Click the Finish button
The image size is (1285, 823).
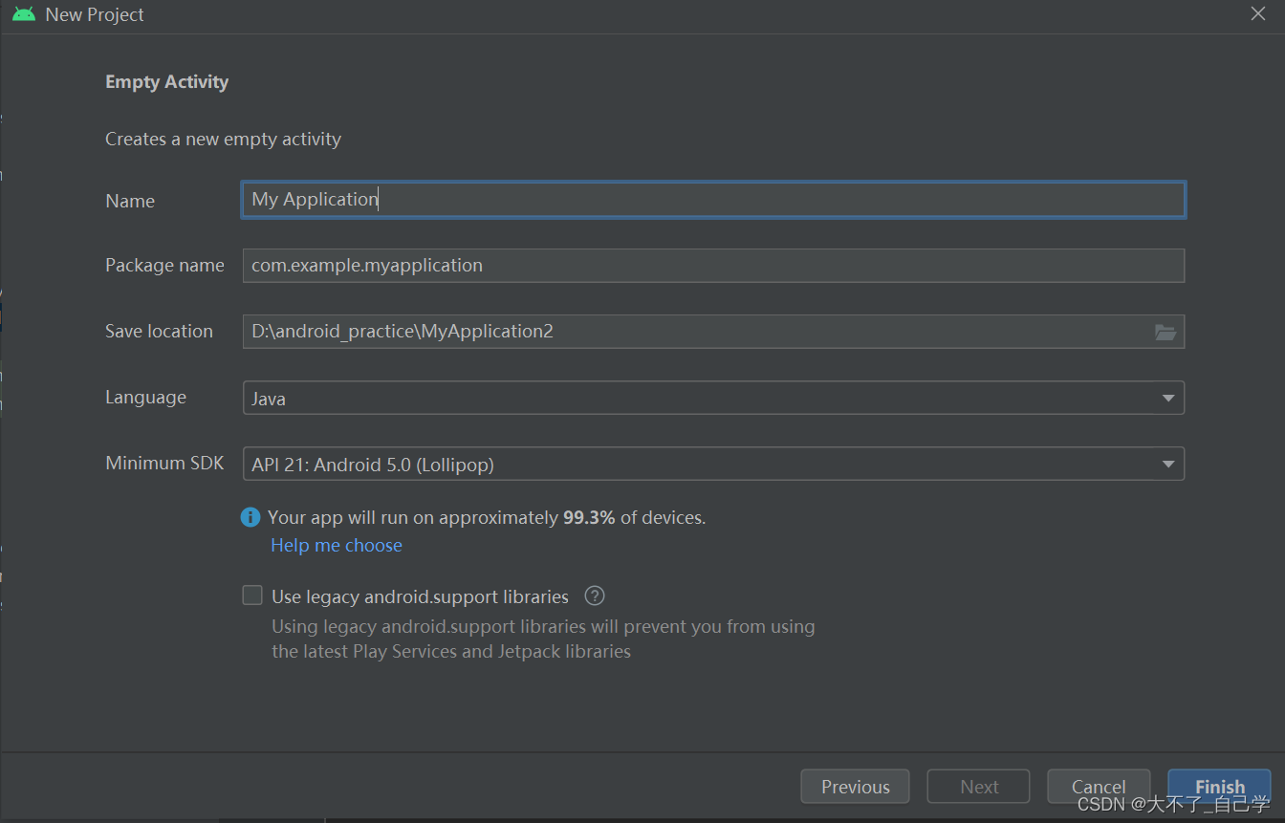point(1219,786)
